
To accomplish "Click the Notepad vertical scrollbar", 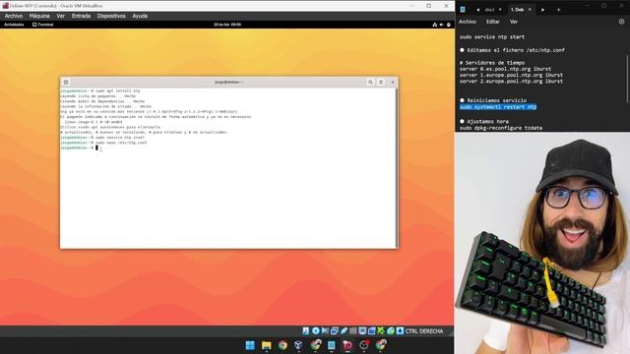I will pyautogui.click(x=627, y=79).
